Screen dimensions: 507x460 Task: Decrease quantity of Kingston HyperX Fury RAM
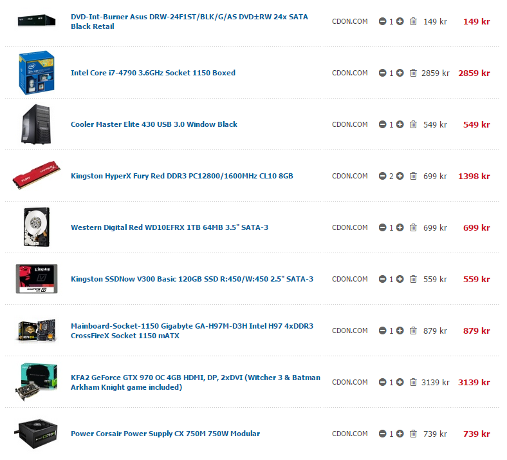[383, 176]
